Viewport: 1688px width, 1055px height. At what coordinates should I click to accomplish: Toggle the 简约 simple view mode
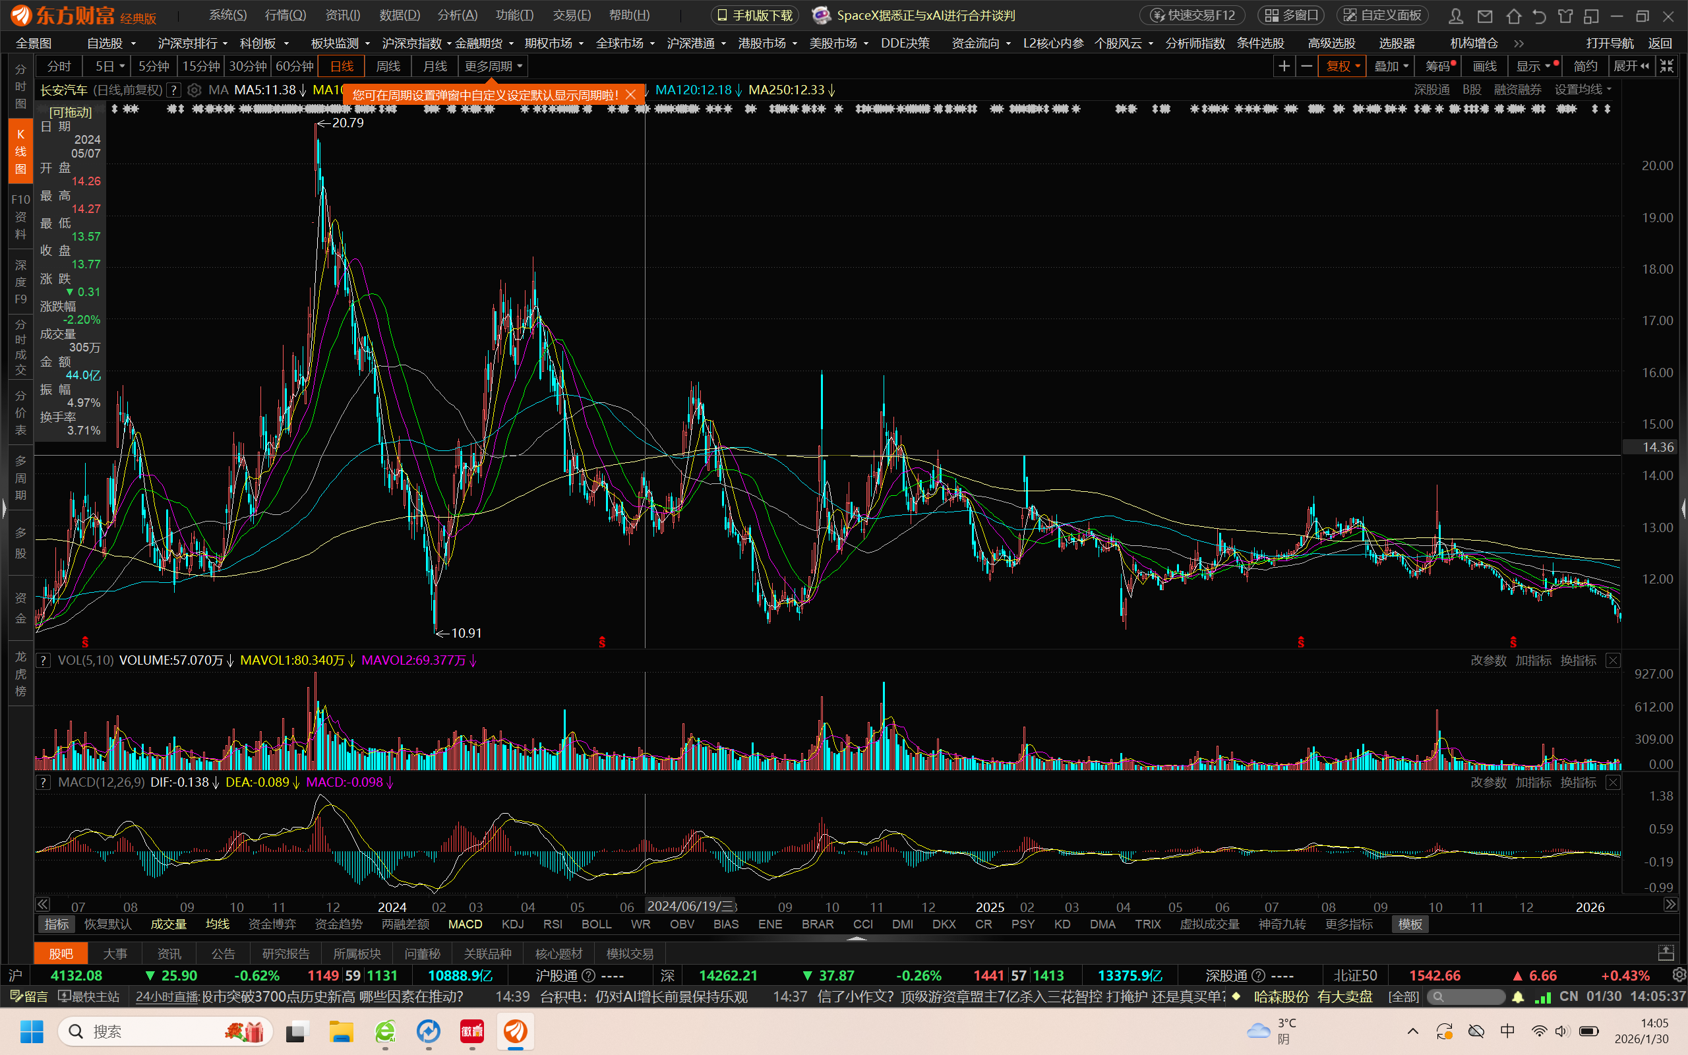click(x=1584, y=67)
